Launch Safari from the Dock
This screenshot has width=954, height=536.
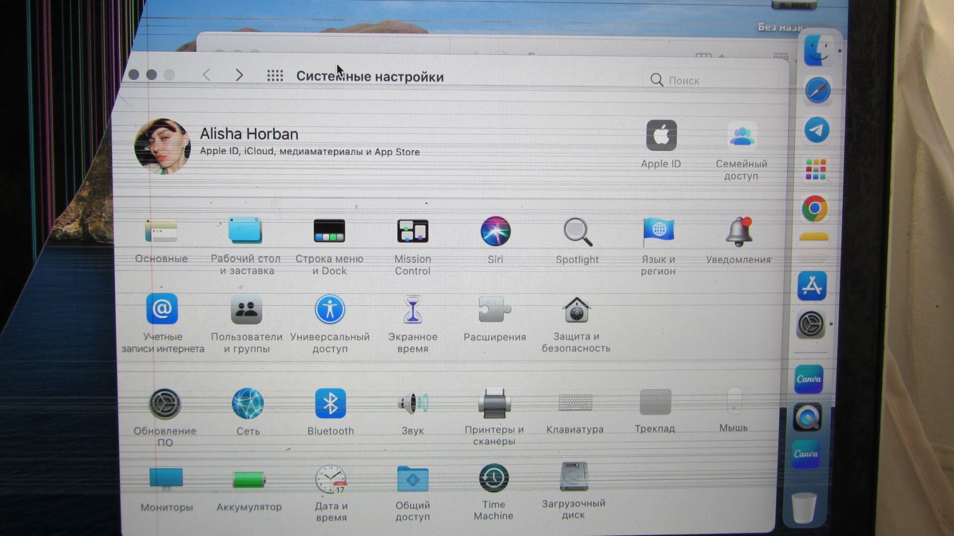point(818,91)
